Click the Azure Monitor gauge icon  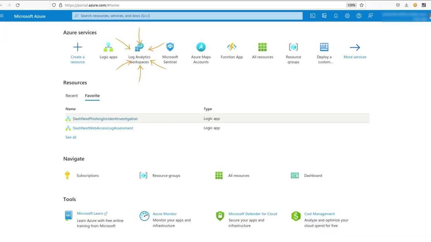tap(144, 216)
